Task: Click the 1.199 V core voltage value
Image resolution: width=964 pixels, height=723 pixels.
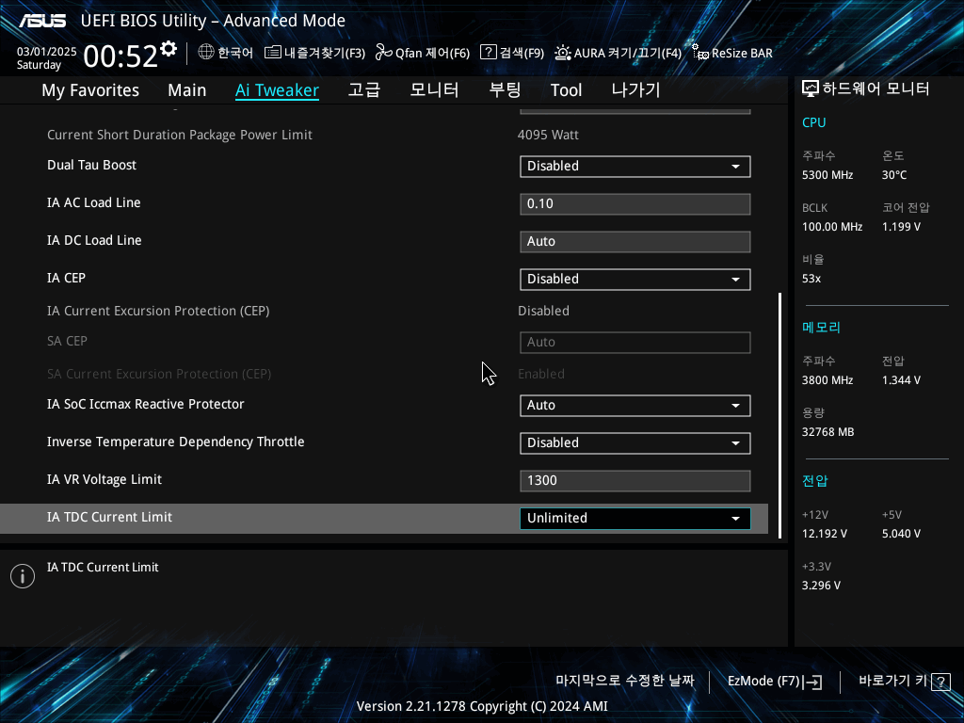Action: click(x=901, y=227)
